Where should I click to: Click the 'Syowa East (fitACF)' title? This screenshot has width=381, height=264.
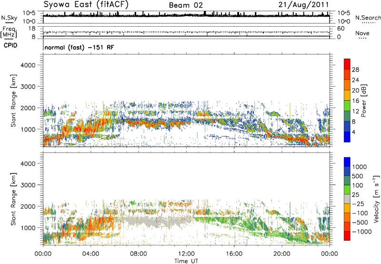(86, 5)
